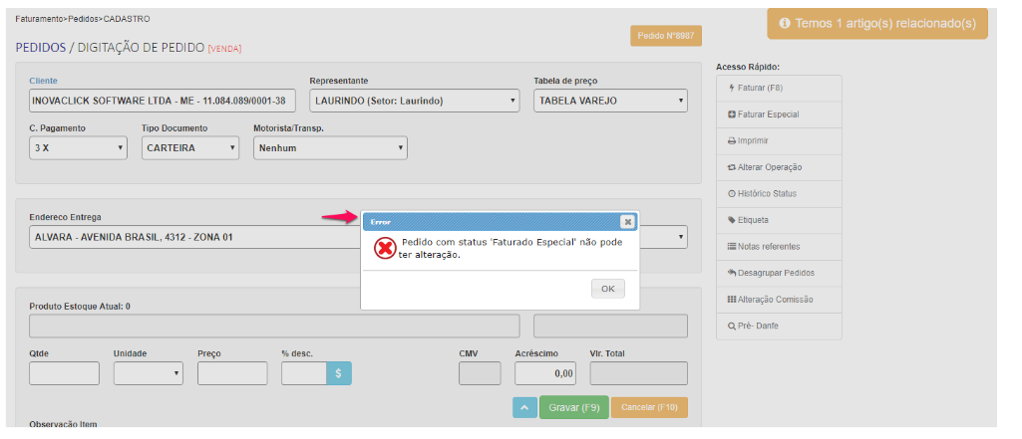Open Alterar Operação
The width and height of the screenshot is (1022, 439).
click(x=778, y=167)
